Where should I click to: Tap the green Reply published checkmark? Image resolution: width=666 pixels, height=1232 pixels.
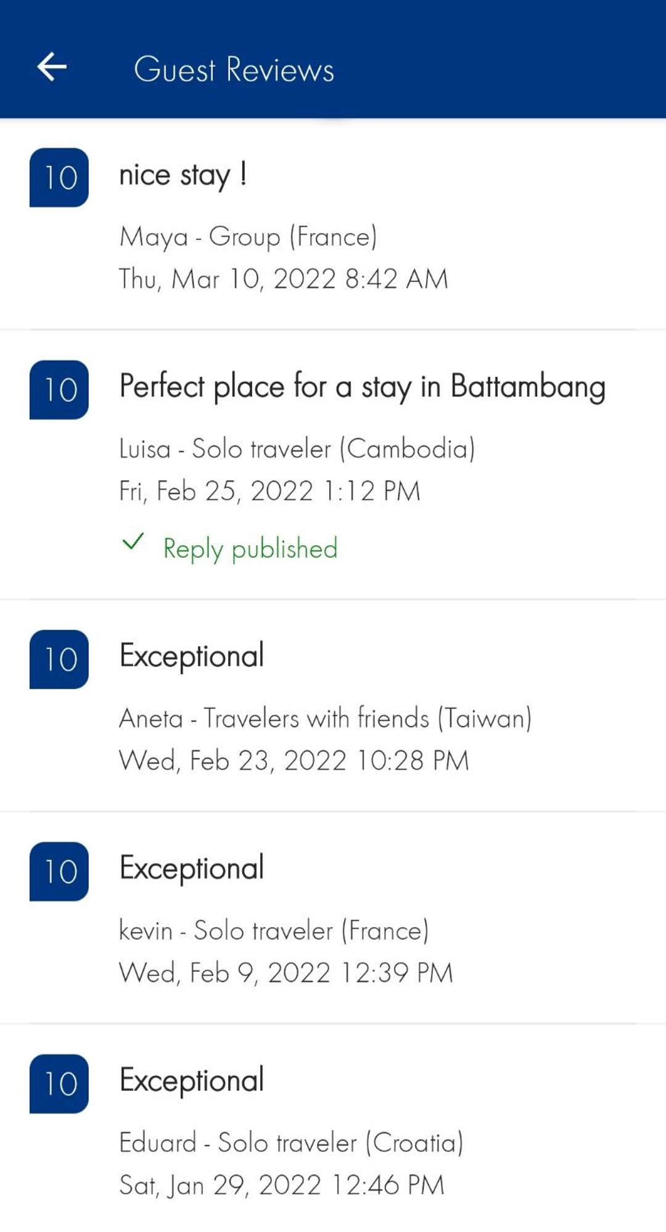tap(133, 542)
